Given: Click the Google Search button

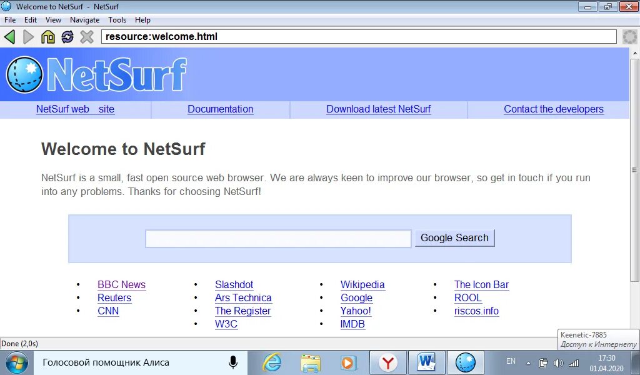Looking at the screenshot, I should pos(455,238).
